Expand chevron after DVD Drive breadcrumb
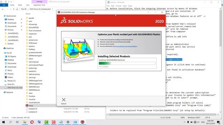223x125 pixels. tap(52, 9)
